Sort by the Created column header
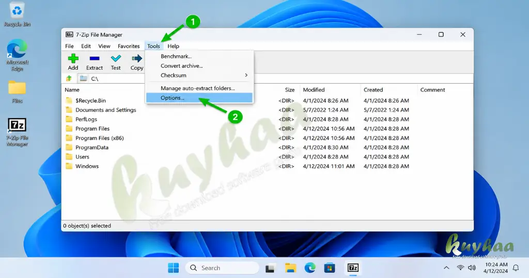Screen dimensions: 529x278 [373, 90]
